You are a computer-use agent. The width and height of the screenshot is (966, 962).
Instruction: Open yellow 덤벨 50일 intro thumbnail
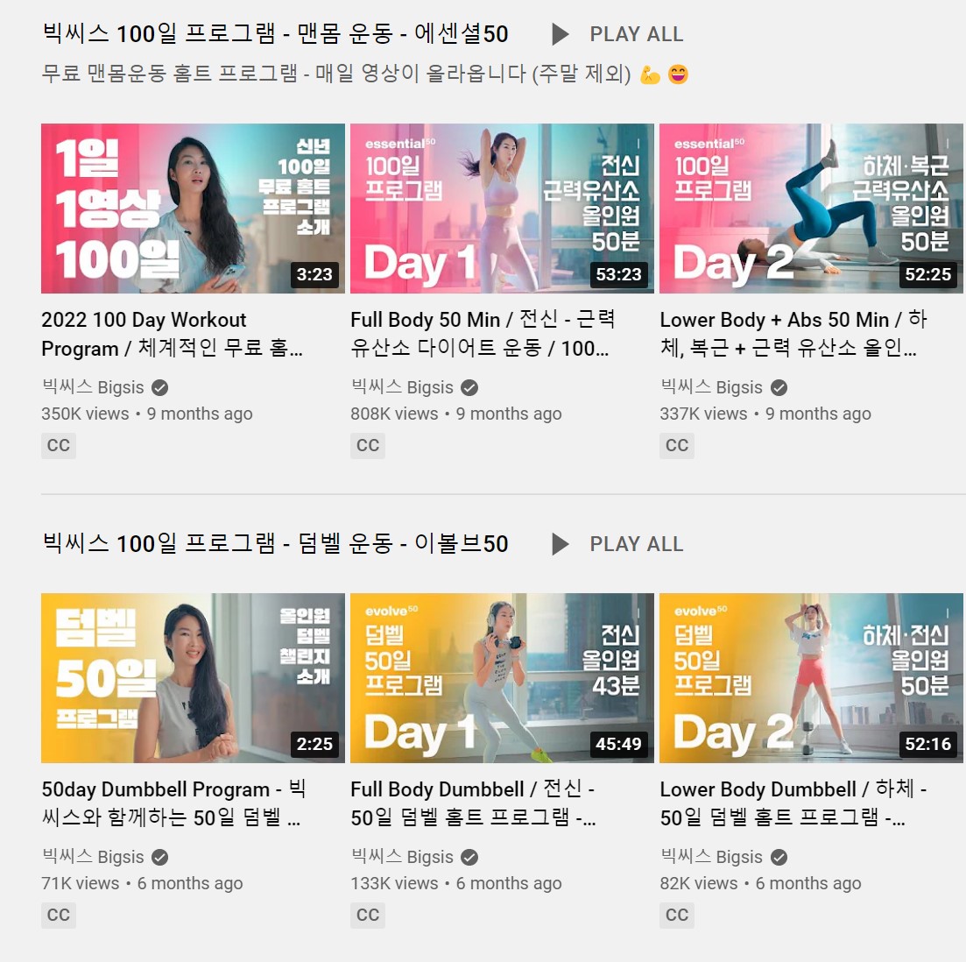(x=193, y=678)
